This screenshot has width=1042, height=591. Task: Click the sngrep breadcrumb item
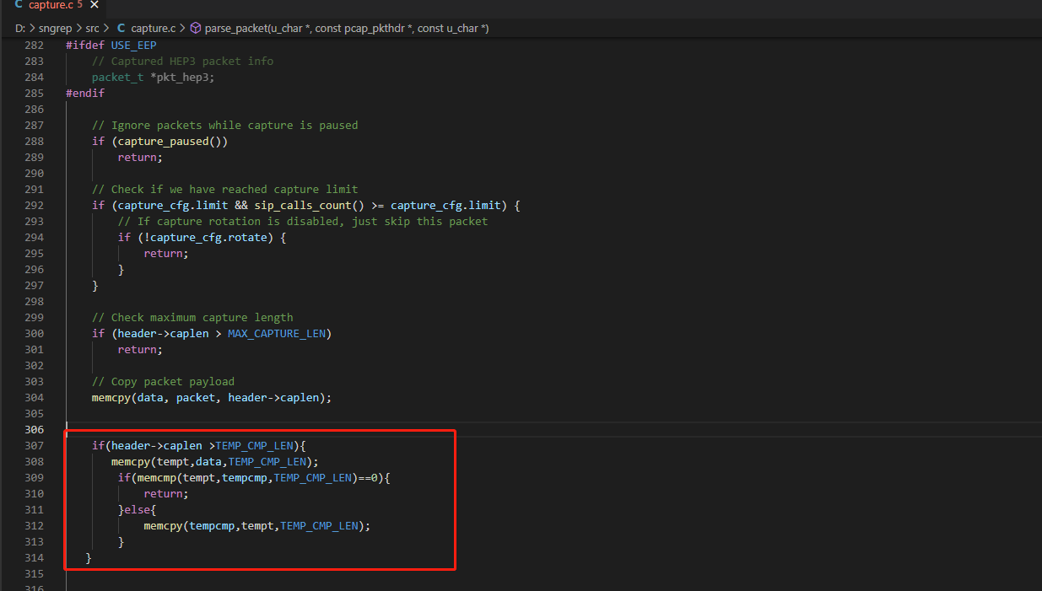click(55, 28)
